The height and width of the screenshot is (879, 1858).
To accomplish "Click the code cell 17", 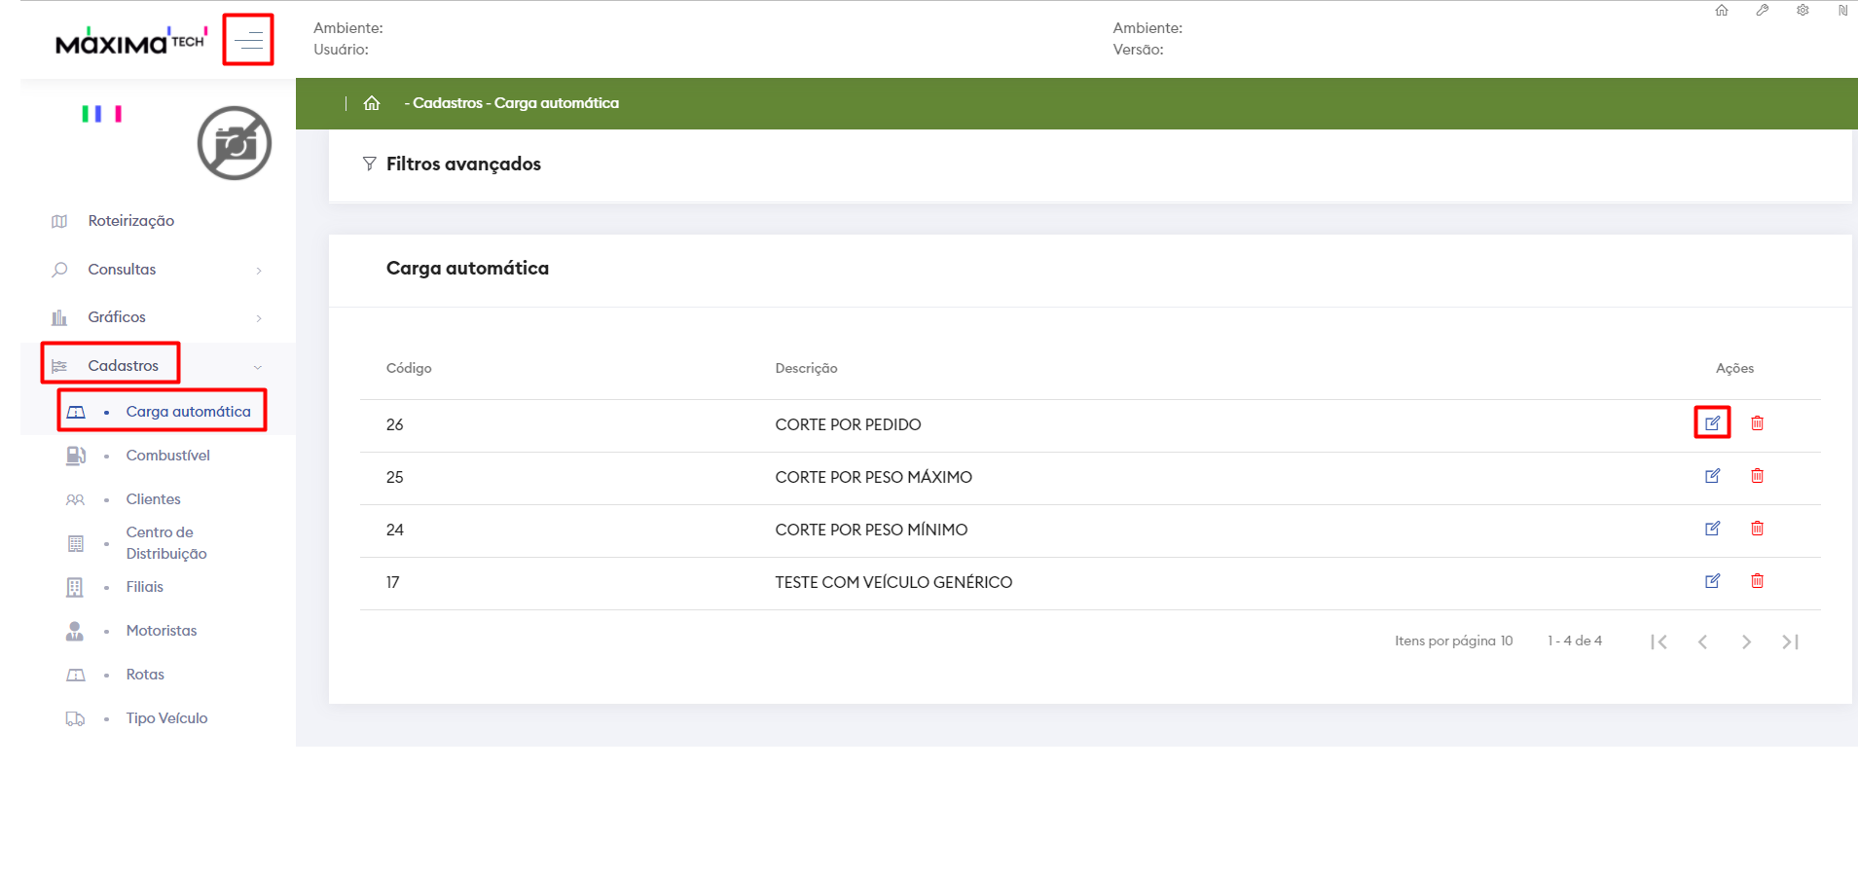I will pos(393,582).
